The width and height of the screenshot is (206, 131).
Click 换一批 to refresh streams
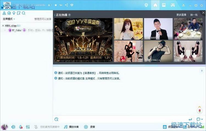point(194,15)
